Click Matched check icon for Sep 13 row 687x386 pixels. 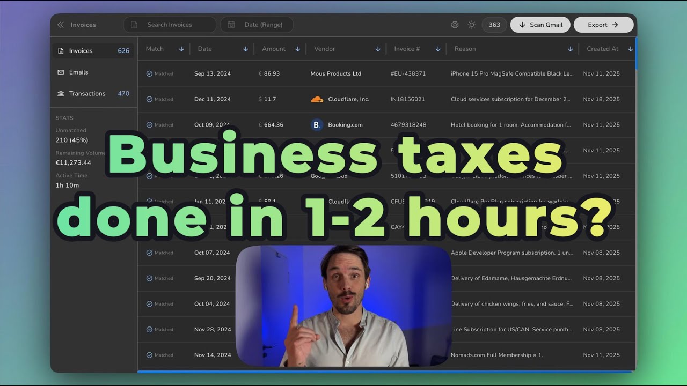(x=149, y=74)
